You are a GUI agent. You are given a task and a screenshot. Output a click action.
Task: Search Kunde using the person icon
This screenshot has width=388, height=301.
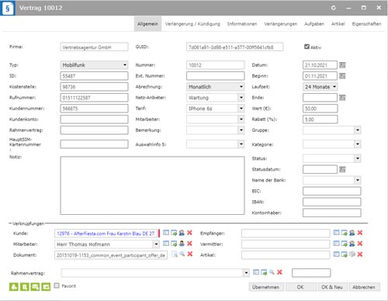tap(182, 233)
